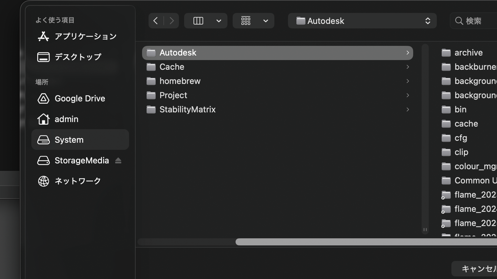Eject the StorageMedia drive
497x279 pixels.
[x=118, y=160]
